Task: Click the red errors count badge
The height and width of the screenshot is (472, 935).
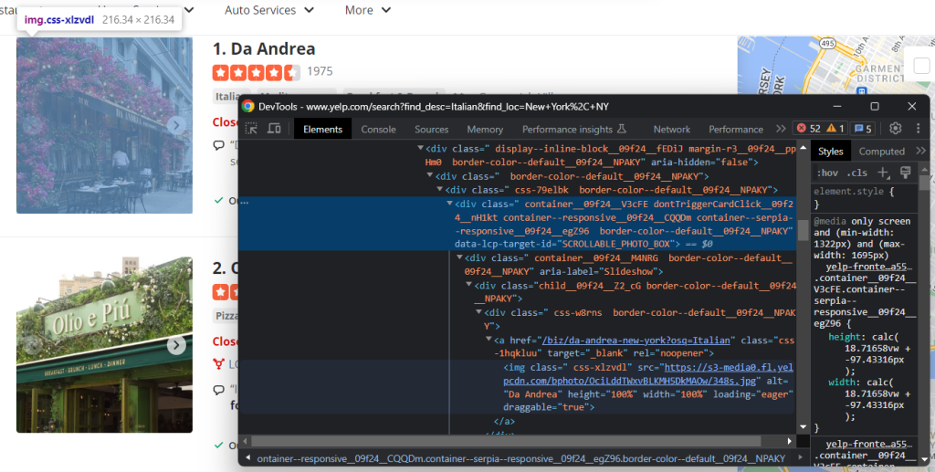Action: pos(807,129)
